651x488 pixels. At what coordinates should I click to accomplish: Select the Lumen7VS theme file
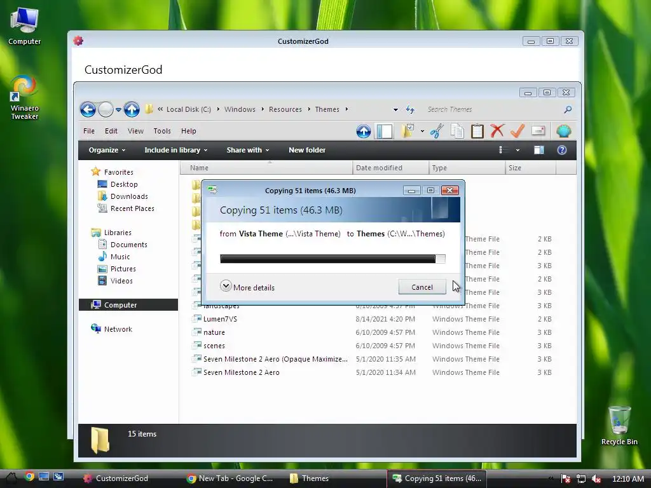pyautogui.click(x=220, y=319)
